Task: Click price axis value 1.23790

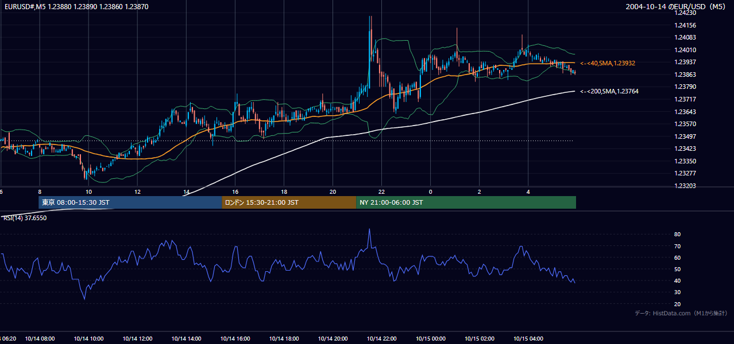Action: click(685, 87)
